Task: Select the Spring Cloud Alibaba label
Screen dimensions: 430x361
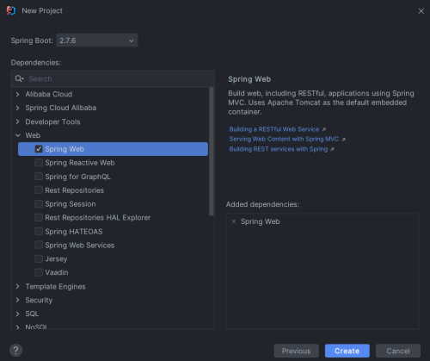Action: (x=61, y=108)
